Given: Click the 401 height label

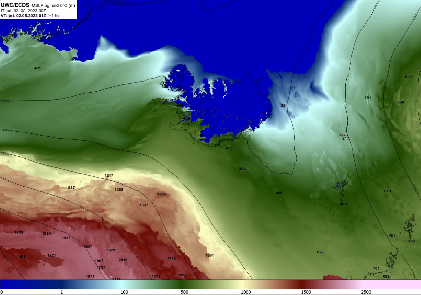Looking at the screenshot, I should pyautogui.click(x=37, y=68).
